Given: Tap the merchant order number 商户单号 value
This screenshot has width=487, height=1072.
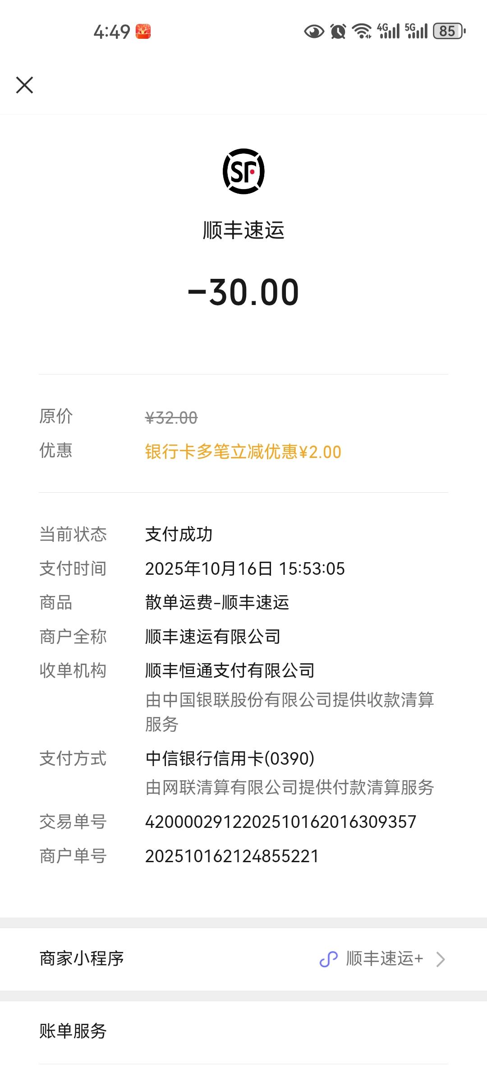Looking at the screenshot, I should click(232, 856).
